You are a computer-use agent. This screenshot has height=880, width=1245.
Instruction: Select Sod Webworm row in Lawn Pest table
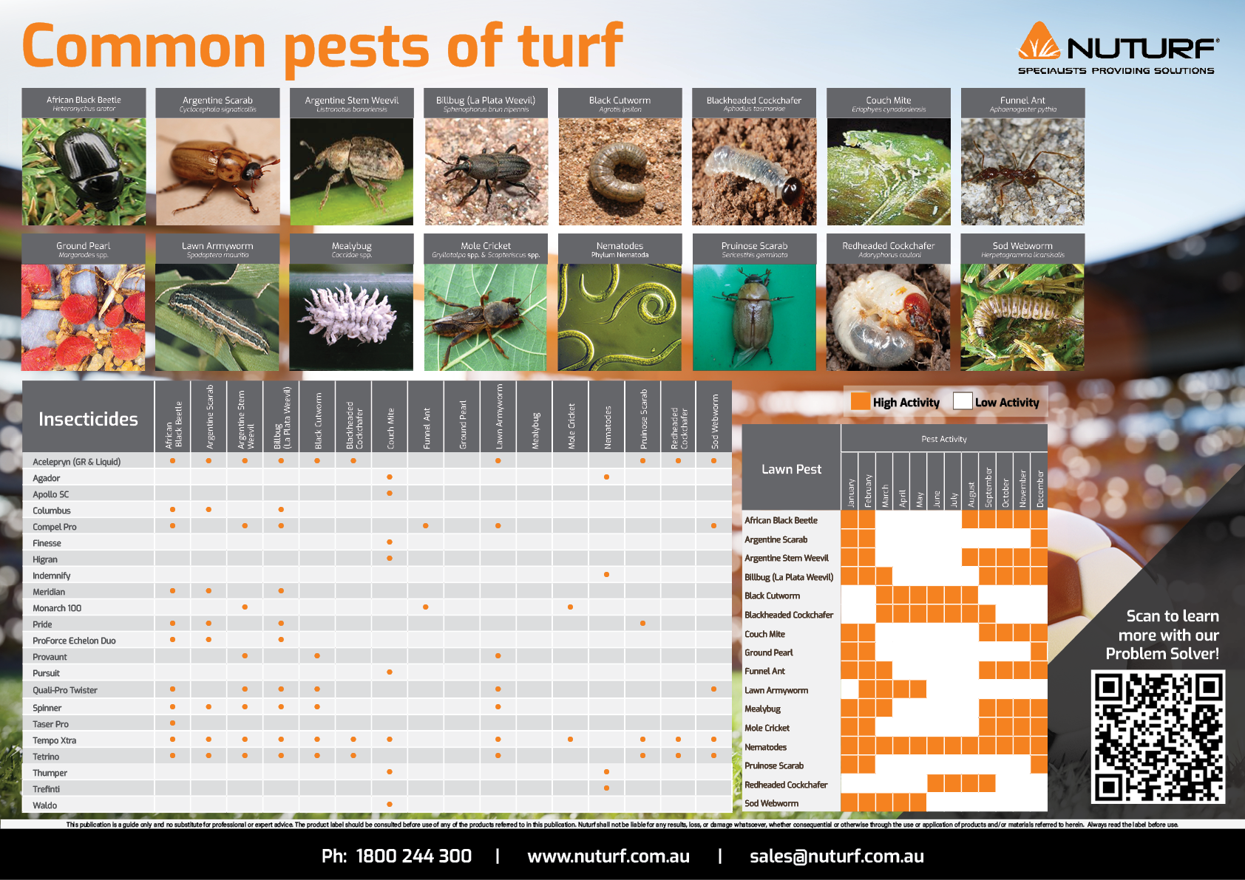[x=895, y=803]
